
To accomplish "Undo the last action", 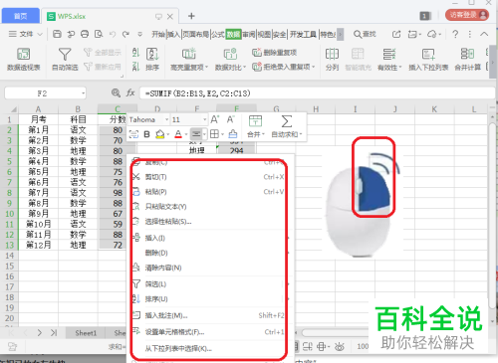I will tap(113, 34).
